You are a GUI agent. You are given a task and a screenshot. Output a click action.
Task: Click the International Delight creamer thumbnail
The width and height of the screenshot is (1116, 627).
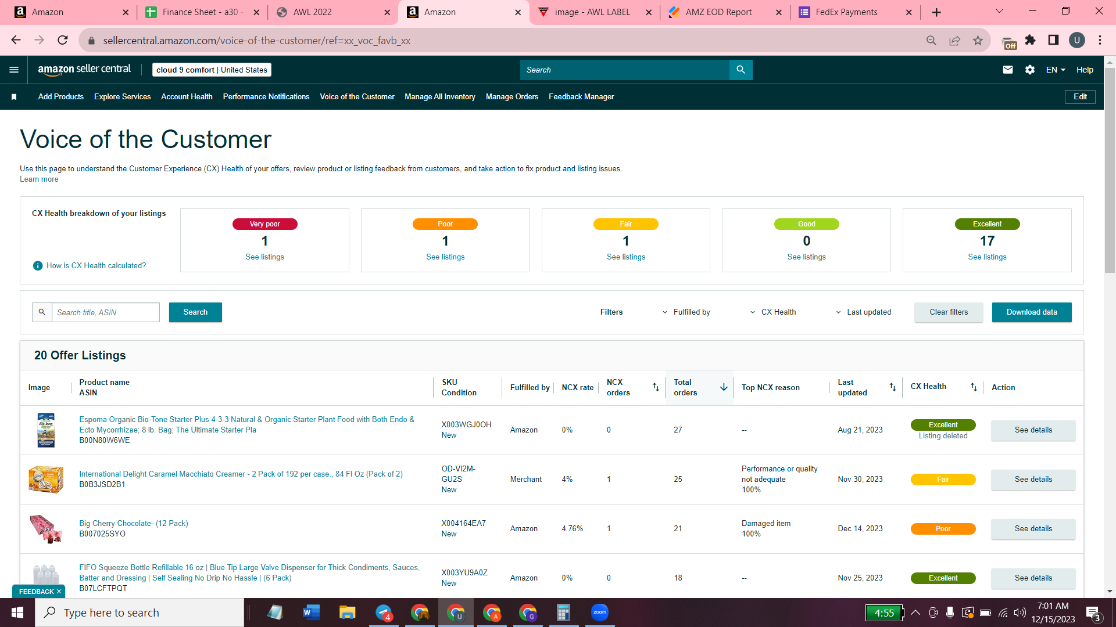click(46, 480)
